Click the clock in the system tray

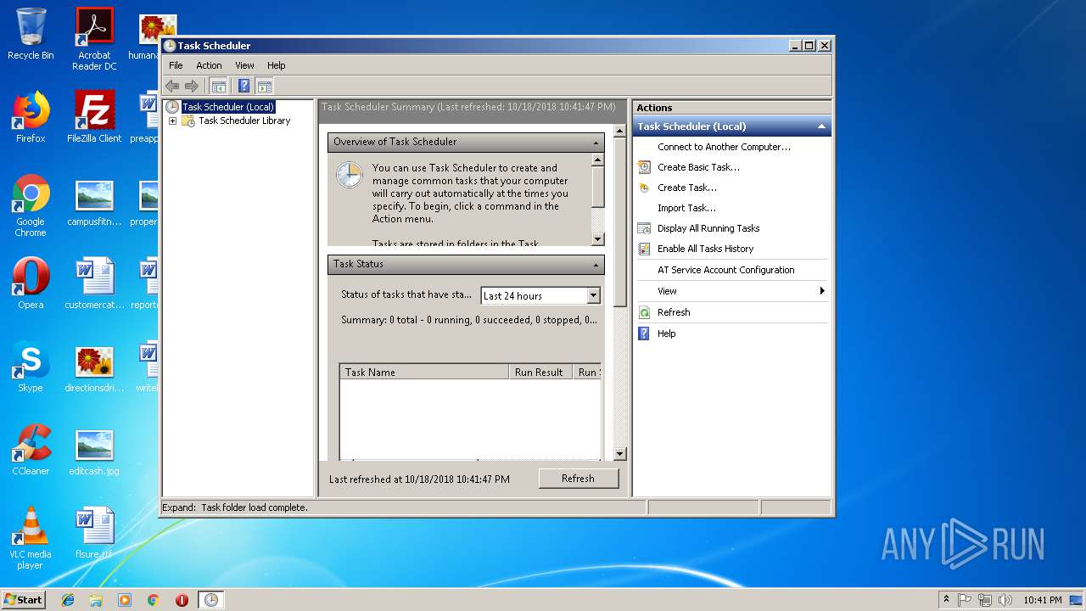pos(1042,600)
